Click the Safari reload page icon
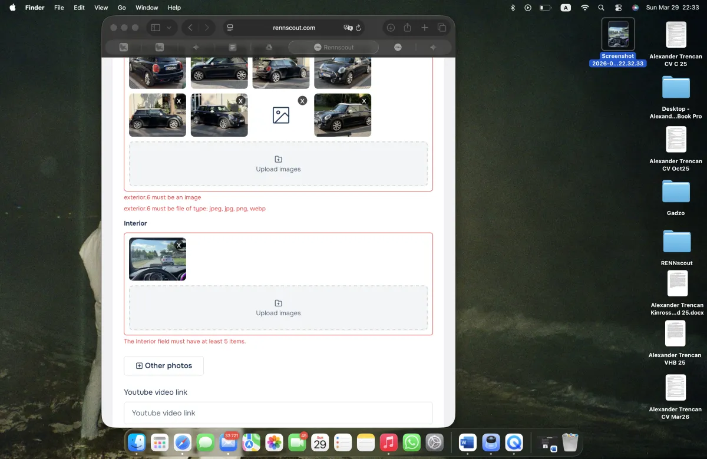 coord(358,28)
